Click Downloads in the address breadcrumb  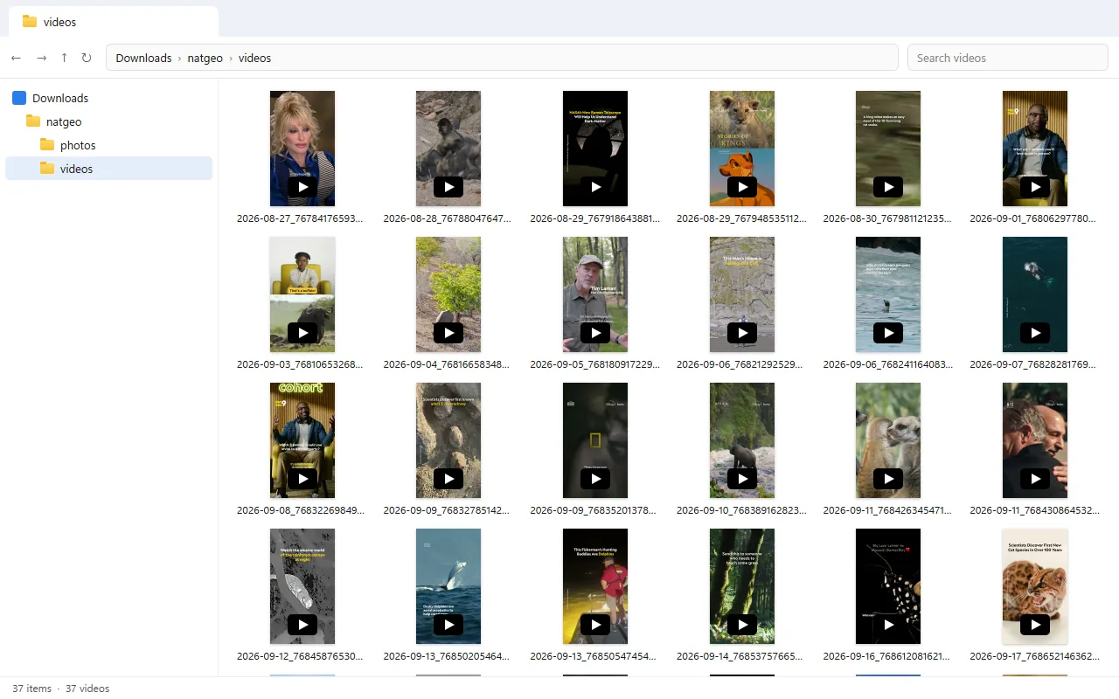pos(143,58)
